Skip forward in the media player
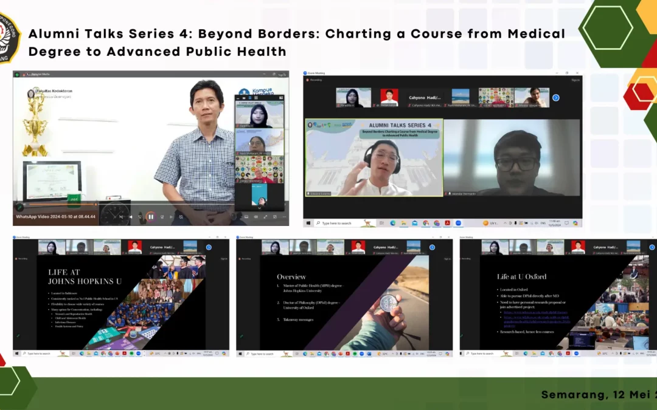Image resolution: width=657 pixels, height=410 pixels. pos(162,217)
